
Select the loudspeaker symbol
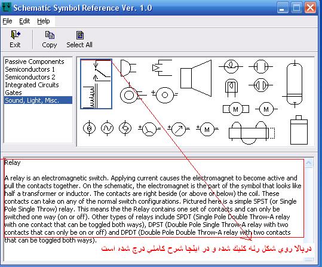click(196, 78)
